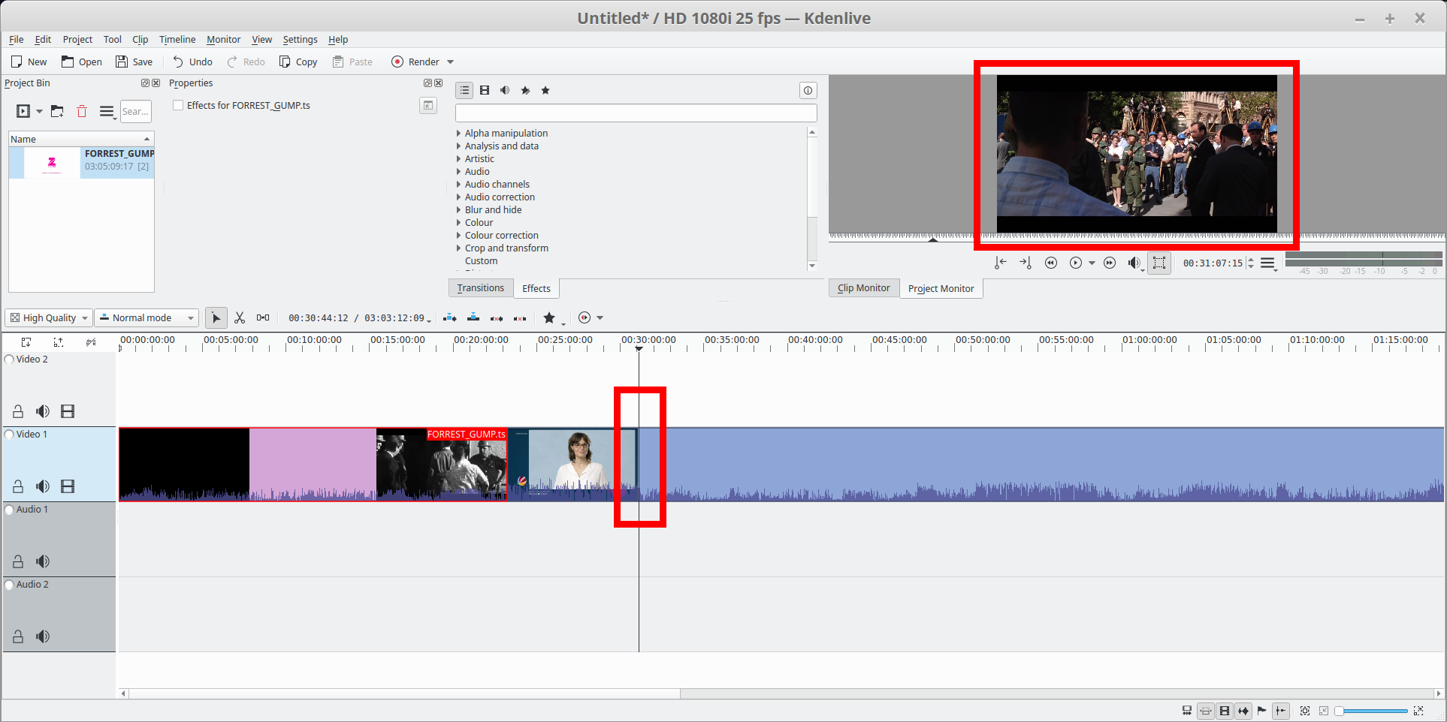Filter effects list by audio effects

point(505,91)
